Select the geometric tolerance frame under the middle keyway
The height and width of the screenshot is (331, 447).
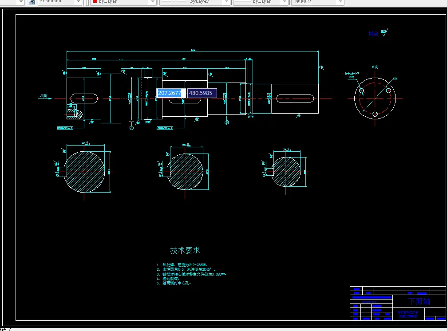pos(165,128)
